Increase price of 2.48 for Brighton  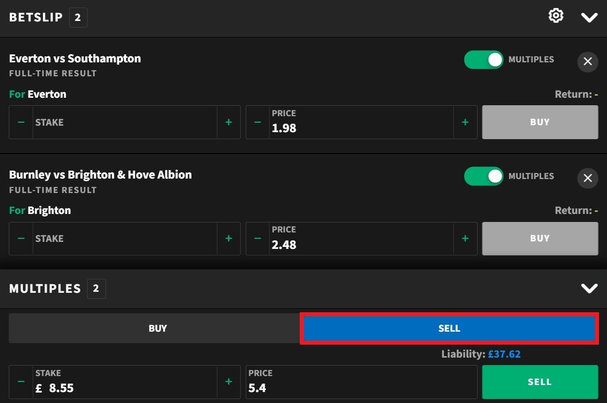tap(465, 238)
